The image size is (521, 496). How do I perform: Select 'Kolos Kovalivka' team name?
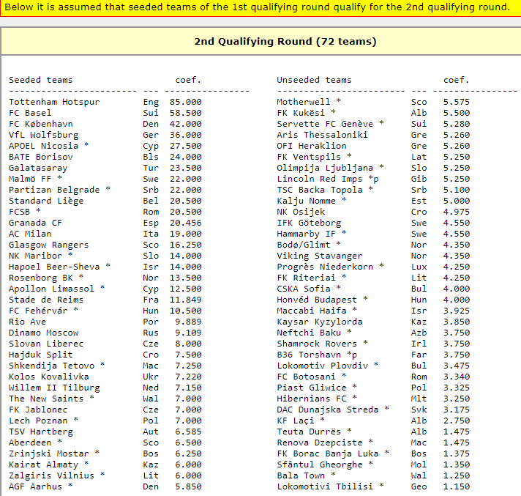point(49,377)
